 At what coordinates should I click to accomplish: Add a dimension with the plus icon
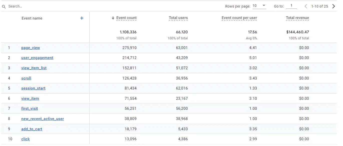[82, 18]
